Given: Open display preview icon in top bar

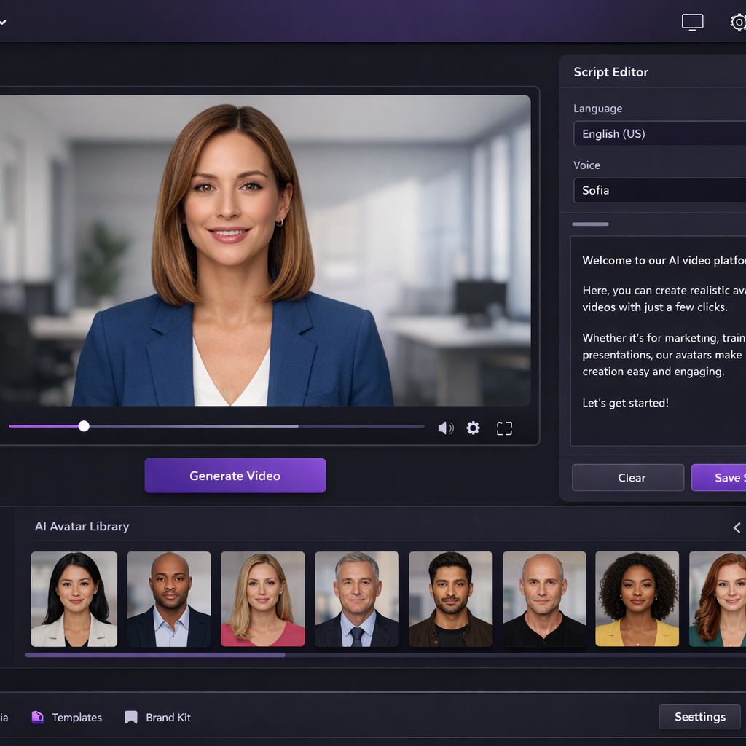Looking at the screenshot, I should pos(692,22).
